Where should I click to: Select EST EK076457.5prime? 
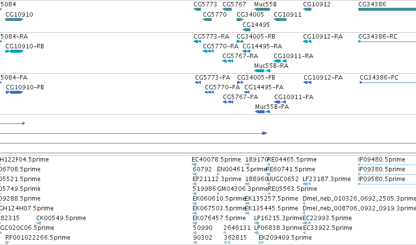point(219,218)
